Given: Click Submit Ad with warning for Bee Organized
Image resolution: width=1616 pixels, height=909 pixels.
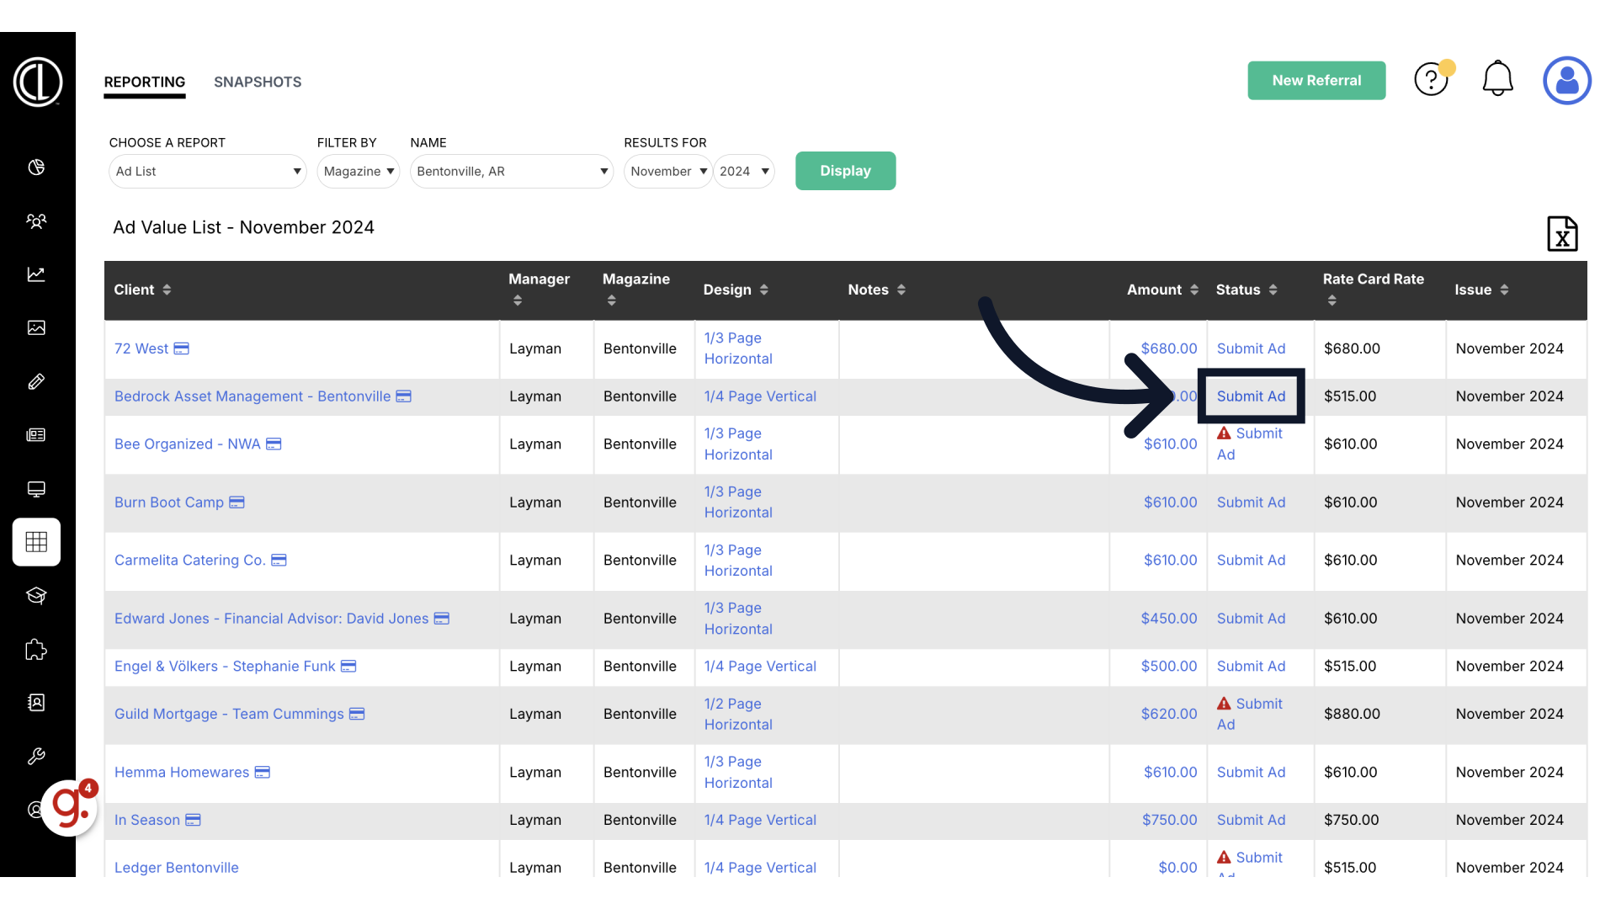Looking at the screenshot, I should click(x=1250, y=444).
